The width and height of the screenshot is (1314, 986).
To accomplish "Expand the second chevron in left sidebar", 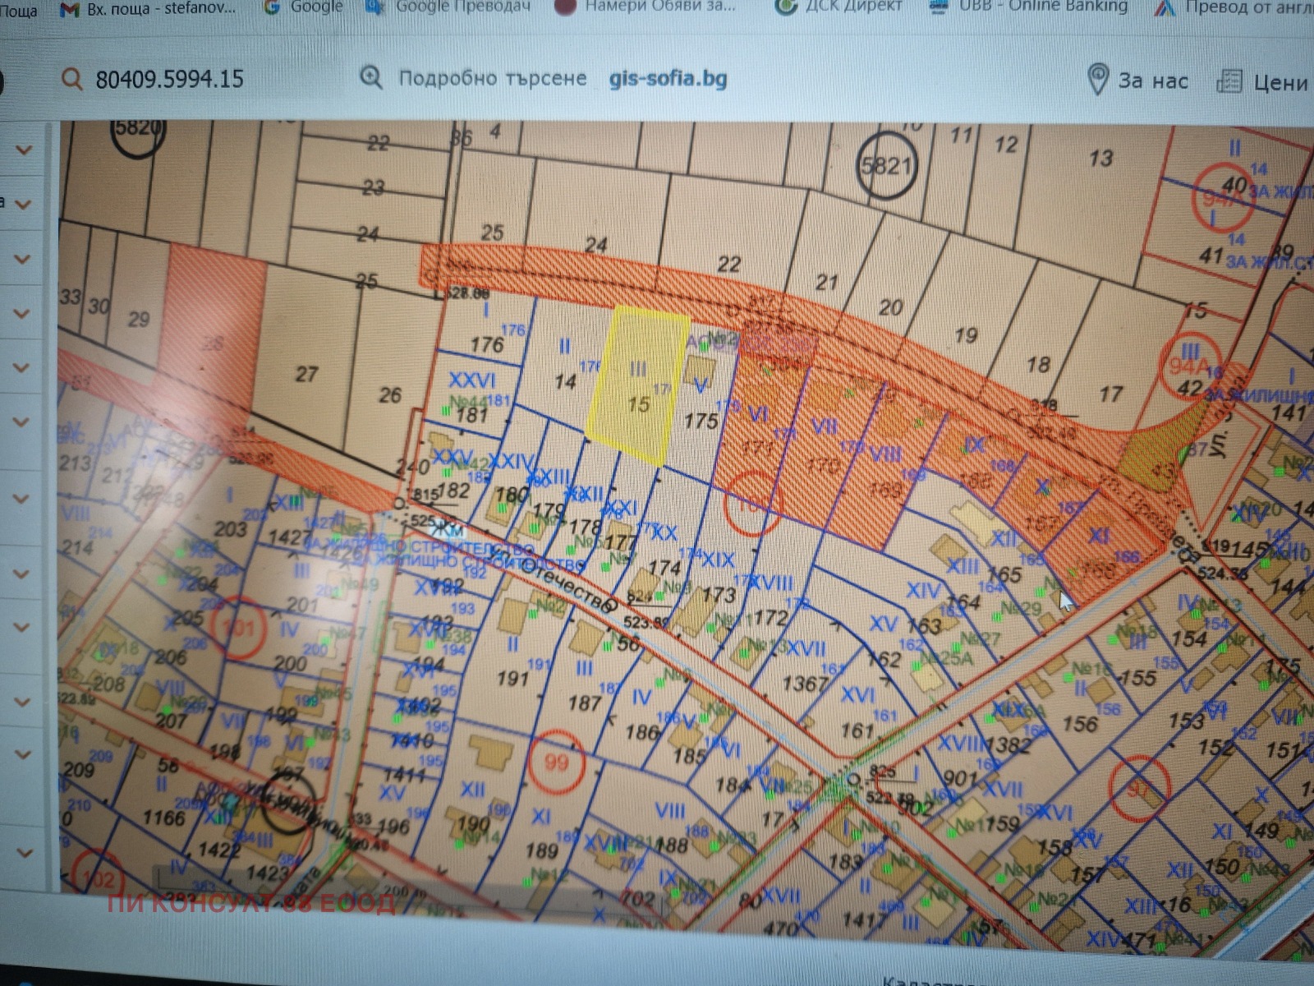I will pyautogui.click(x=24, y=205).
